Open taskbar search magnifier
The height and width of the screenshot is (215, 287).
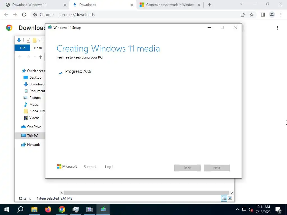[x=20, y=209]
